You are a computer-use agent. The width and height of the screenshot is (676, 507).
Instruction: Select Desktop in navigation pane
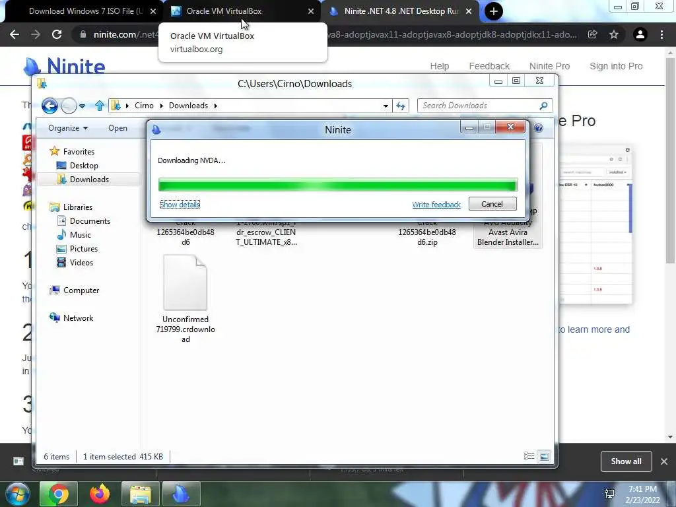(x=84, y=166)
